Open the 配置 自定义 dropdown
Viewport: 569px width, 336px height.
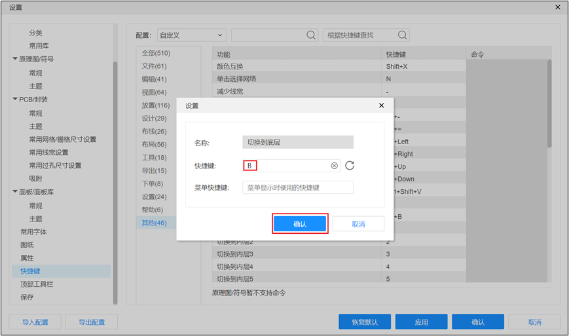pos(192,35)
